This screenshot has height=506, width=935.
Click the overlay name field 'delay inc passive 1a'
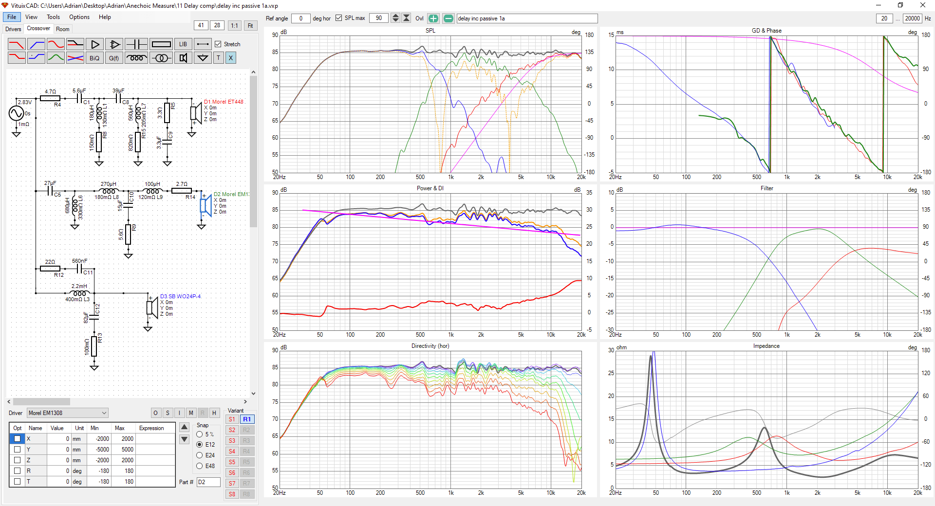click(x=527, y=18)
